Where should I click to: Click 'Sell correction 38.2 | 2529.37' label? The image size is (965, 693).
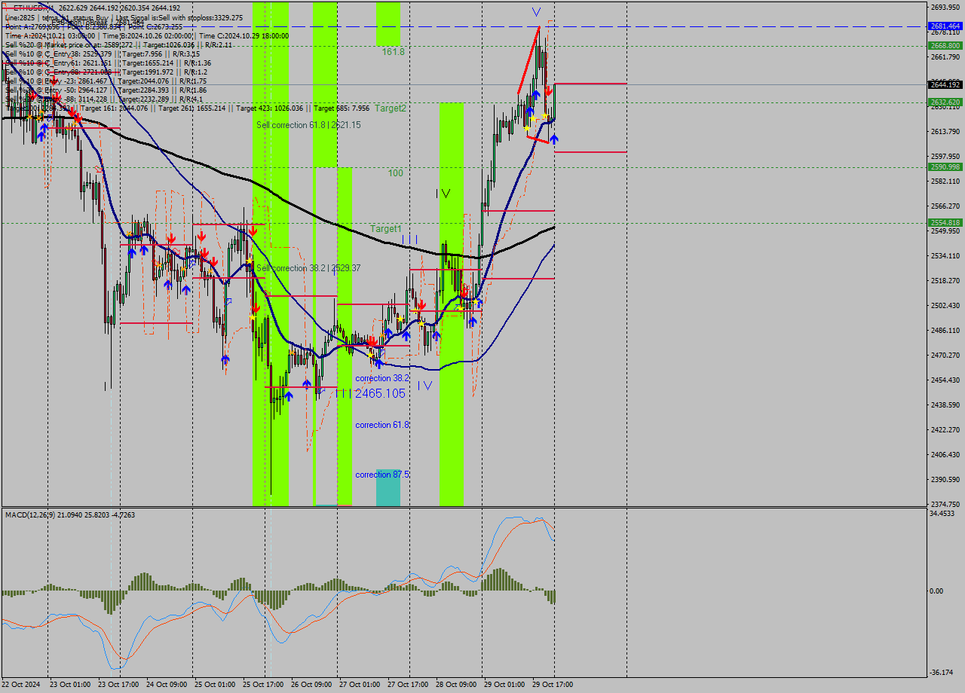coord(308,268)
